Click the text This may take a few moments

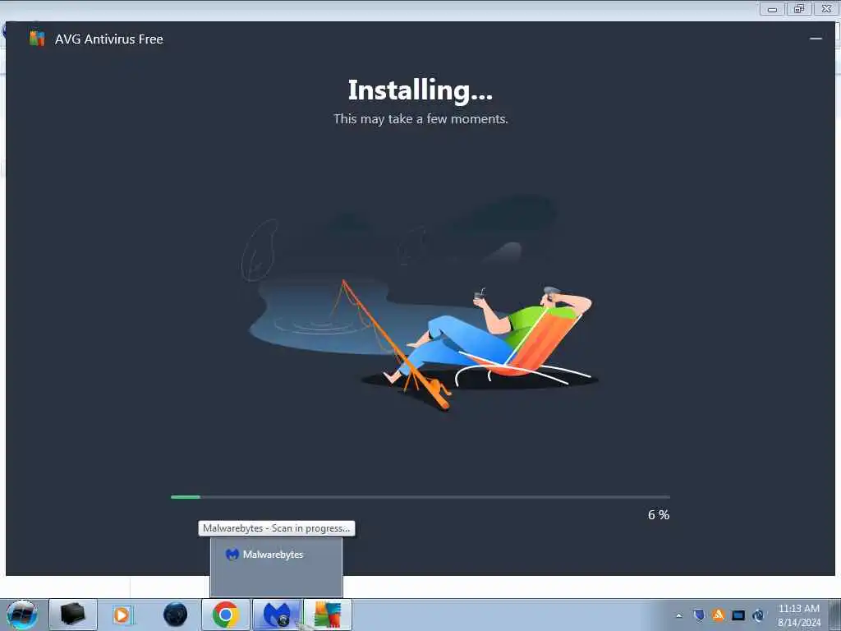420,118
